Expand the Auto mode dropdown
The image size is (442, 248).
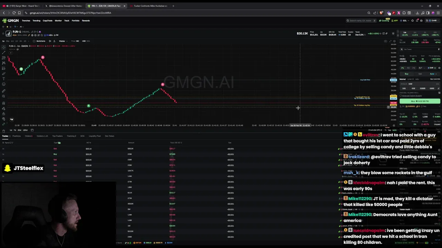(x=433, y=74)
